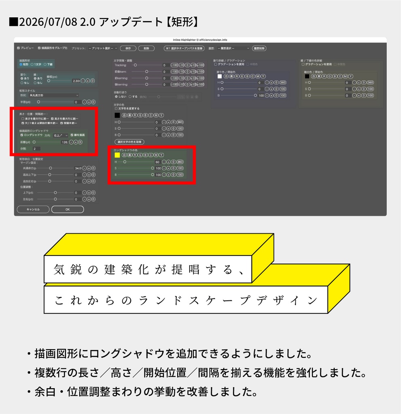
Task: Select する for 自動行送り
Action: coord(130,97)
